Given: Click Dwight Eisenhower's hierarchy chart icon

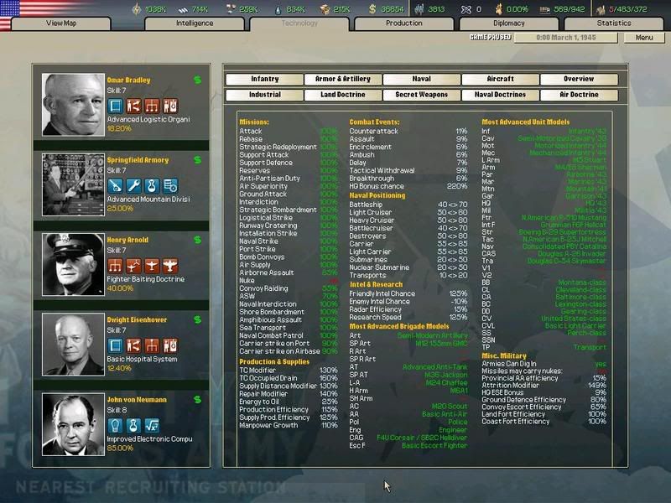Looking at the screenshot, I should tap(152, 345).
